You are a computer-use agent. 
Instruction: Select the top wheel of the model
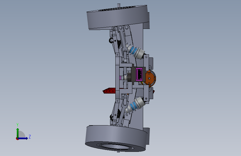(118, 17)
